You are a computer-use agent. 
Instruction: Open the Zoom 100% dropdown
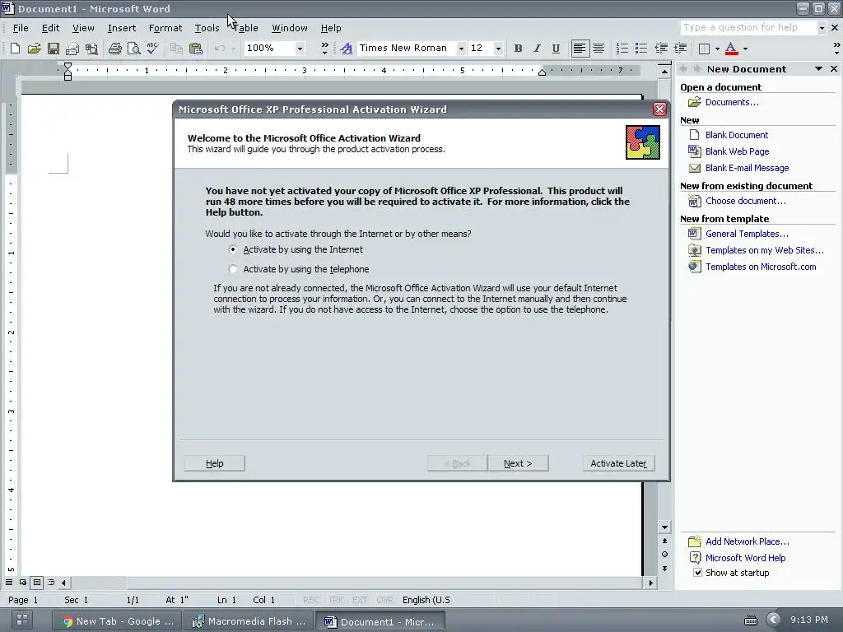pos(300,49)
